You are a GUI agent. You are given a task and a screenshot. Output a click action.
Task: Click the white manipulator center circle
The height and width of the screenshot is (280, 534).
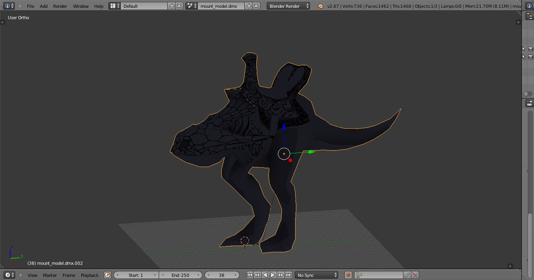click(x=284, y=154)
